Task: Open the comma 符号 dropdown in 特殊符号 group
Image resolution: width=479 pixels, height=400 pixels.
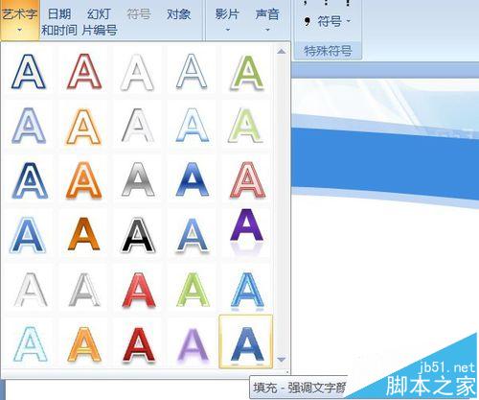Action: coord(328,22)
